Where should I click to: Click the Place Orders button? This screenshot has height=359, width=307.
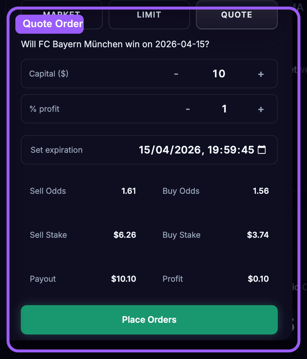tap(149, 319)
